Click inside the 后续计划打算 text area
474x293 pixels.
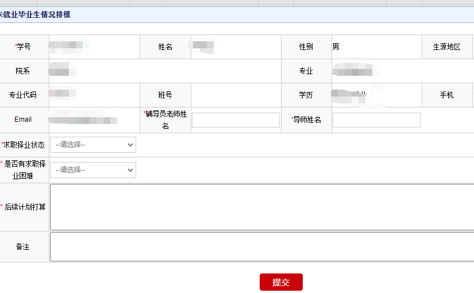click(x=262, y=207)
